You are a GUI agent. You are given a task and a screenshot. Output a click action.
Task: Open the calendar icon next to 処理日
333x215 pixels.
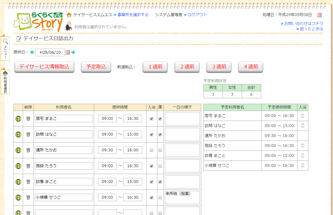[x=319, y=15]
